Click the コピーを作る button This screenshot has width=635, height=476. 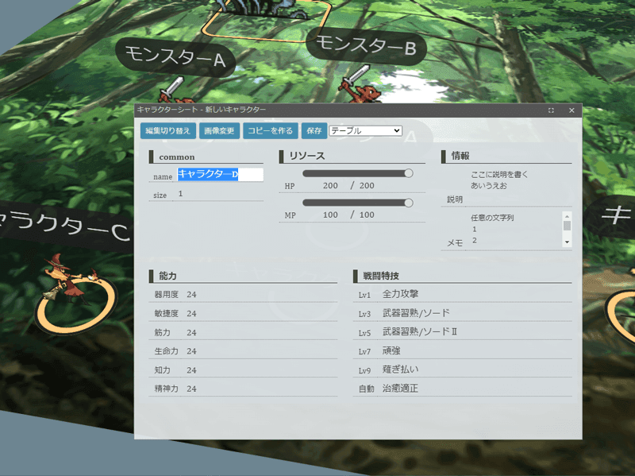coord(270,130)
